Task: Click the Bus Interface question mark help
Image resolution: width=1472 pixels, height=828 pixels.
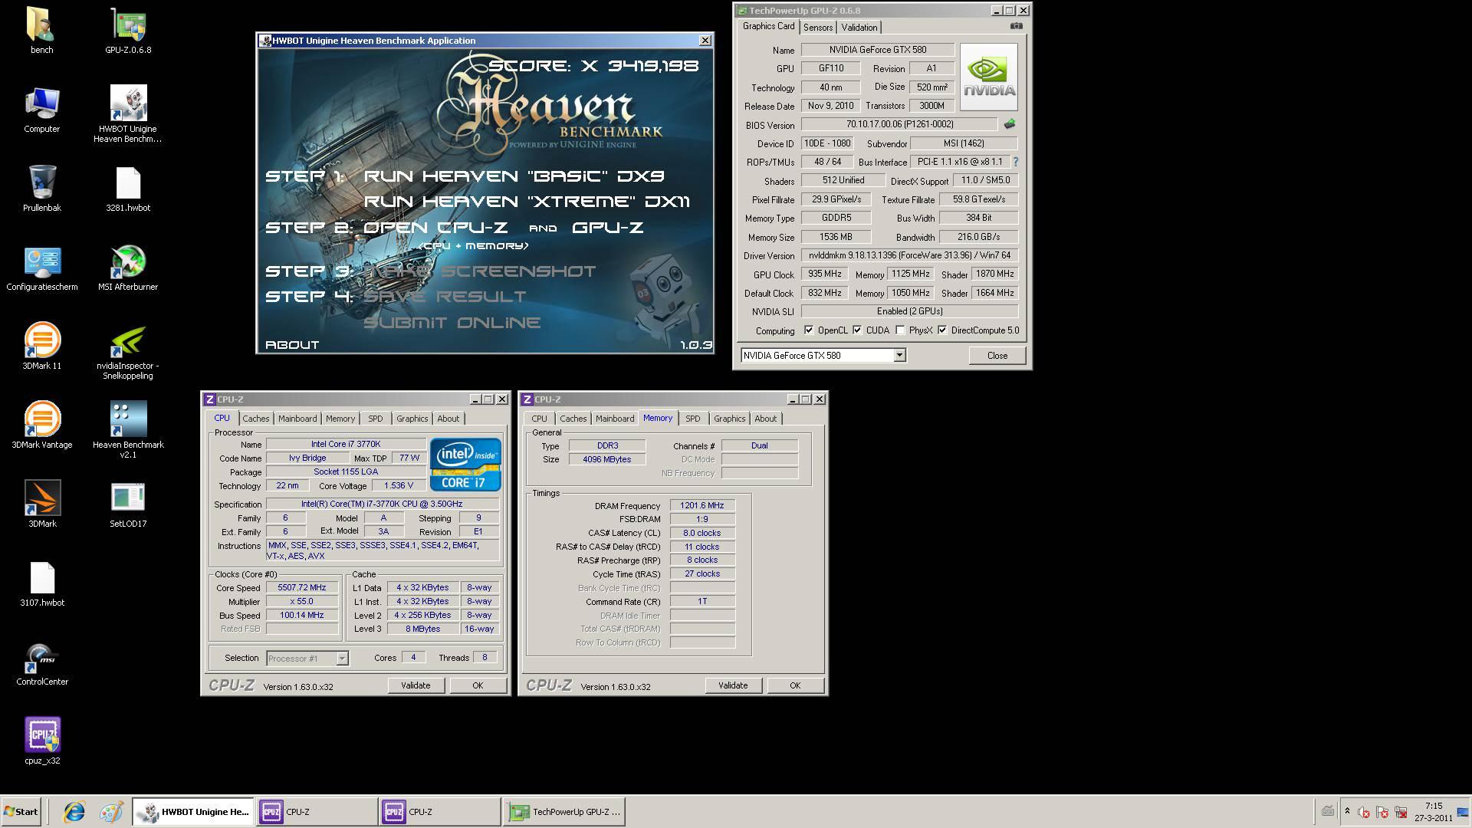Action: (1015, 162)
